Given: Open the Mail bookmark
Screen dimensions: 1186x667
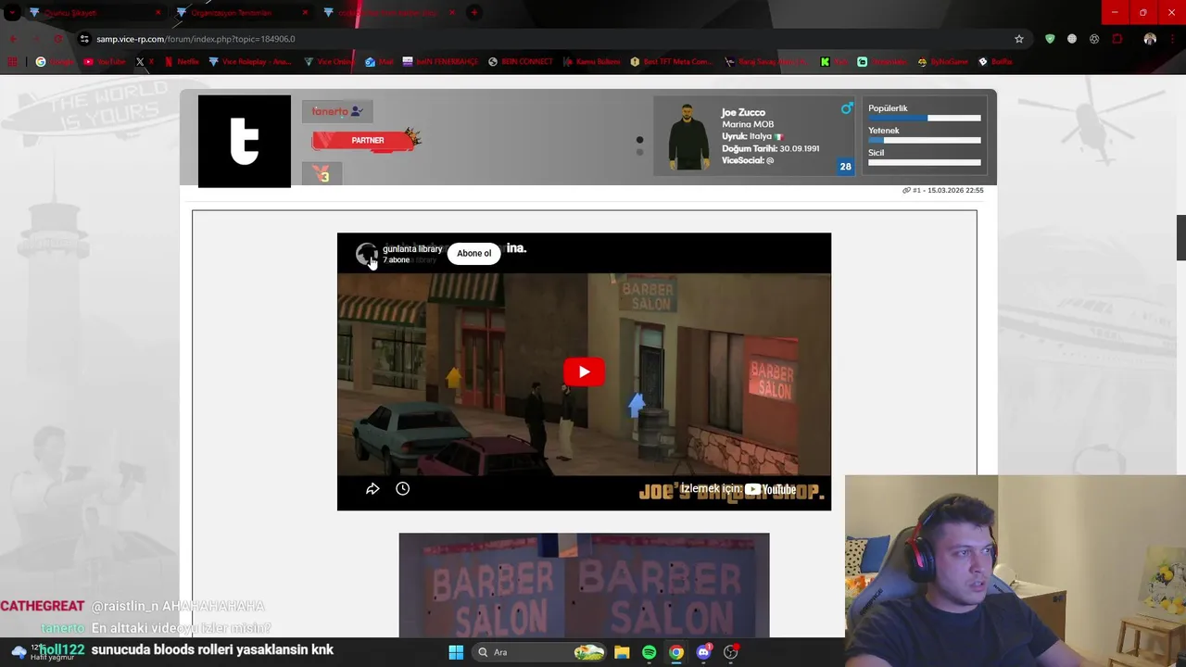Looking at the screenshot, I should 379,62.
